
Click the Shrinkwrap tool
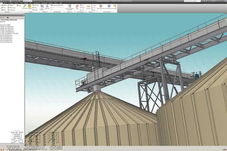pyautogui.click(x=11, y=10)
